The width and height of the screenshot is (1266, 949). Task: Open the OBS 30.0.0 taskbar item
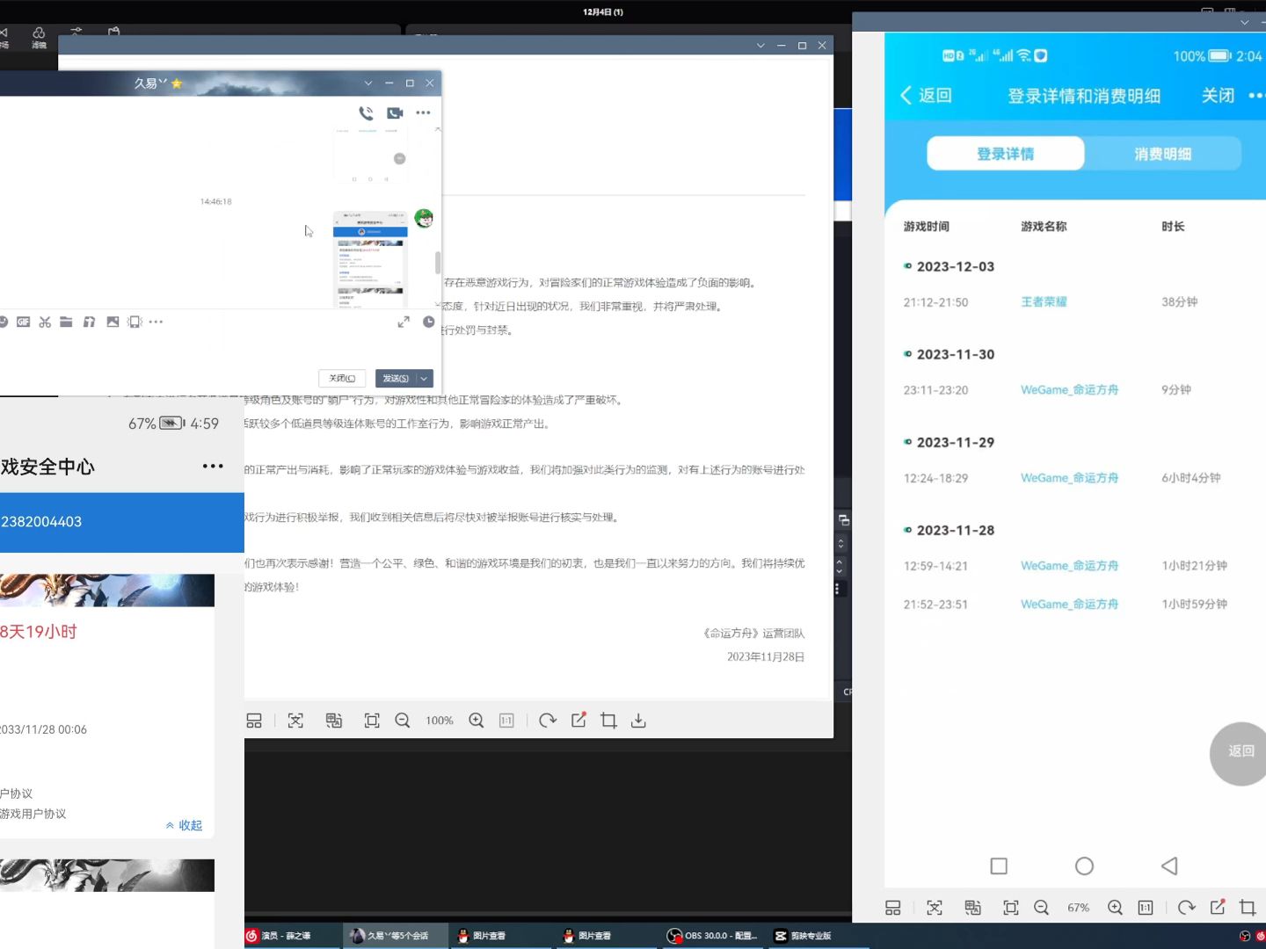tap(712, 936)
